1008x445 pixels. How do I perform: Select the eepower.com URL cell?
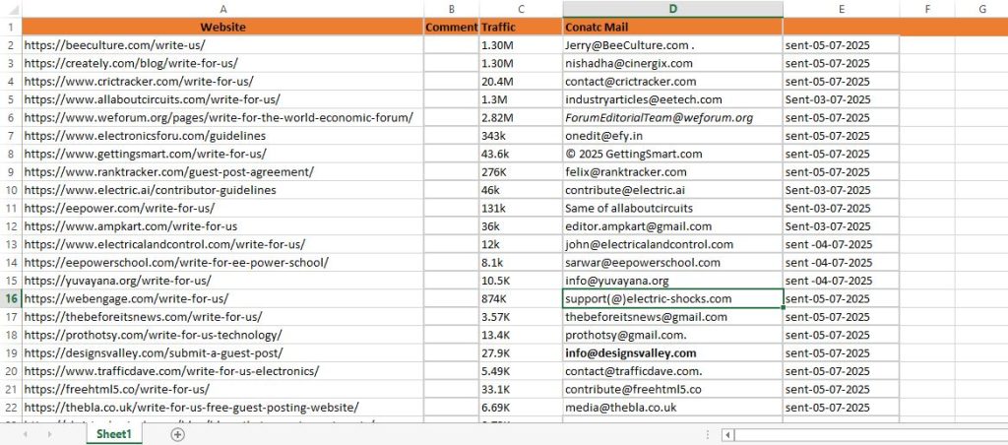coord(223,209)
